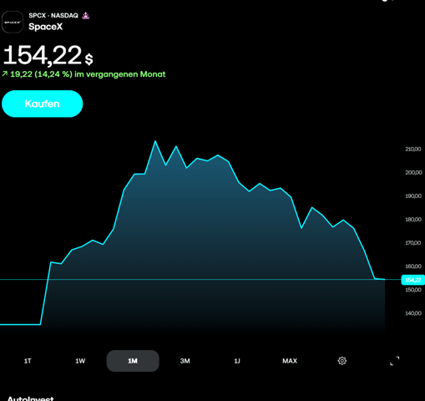Screen dimensions: 425x401
Task: Click the purple badge icon beside NASDAQ
Action: pos(86,16)
